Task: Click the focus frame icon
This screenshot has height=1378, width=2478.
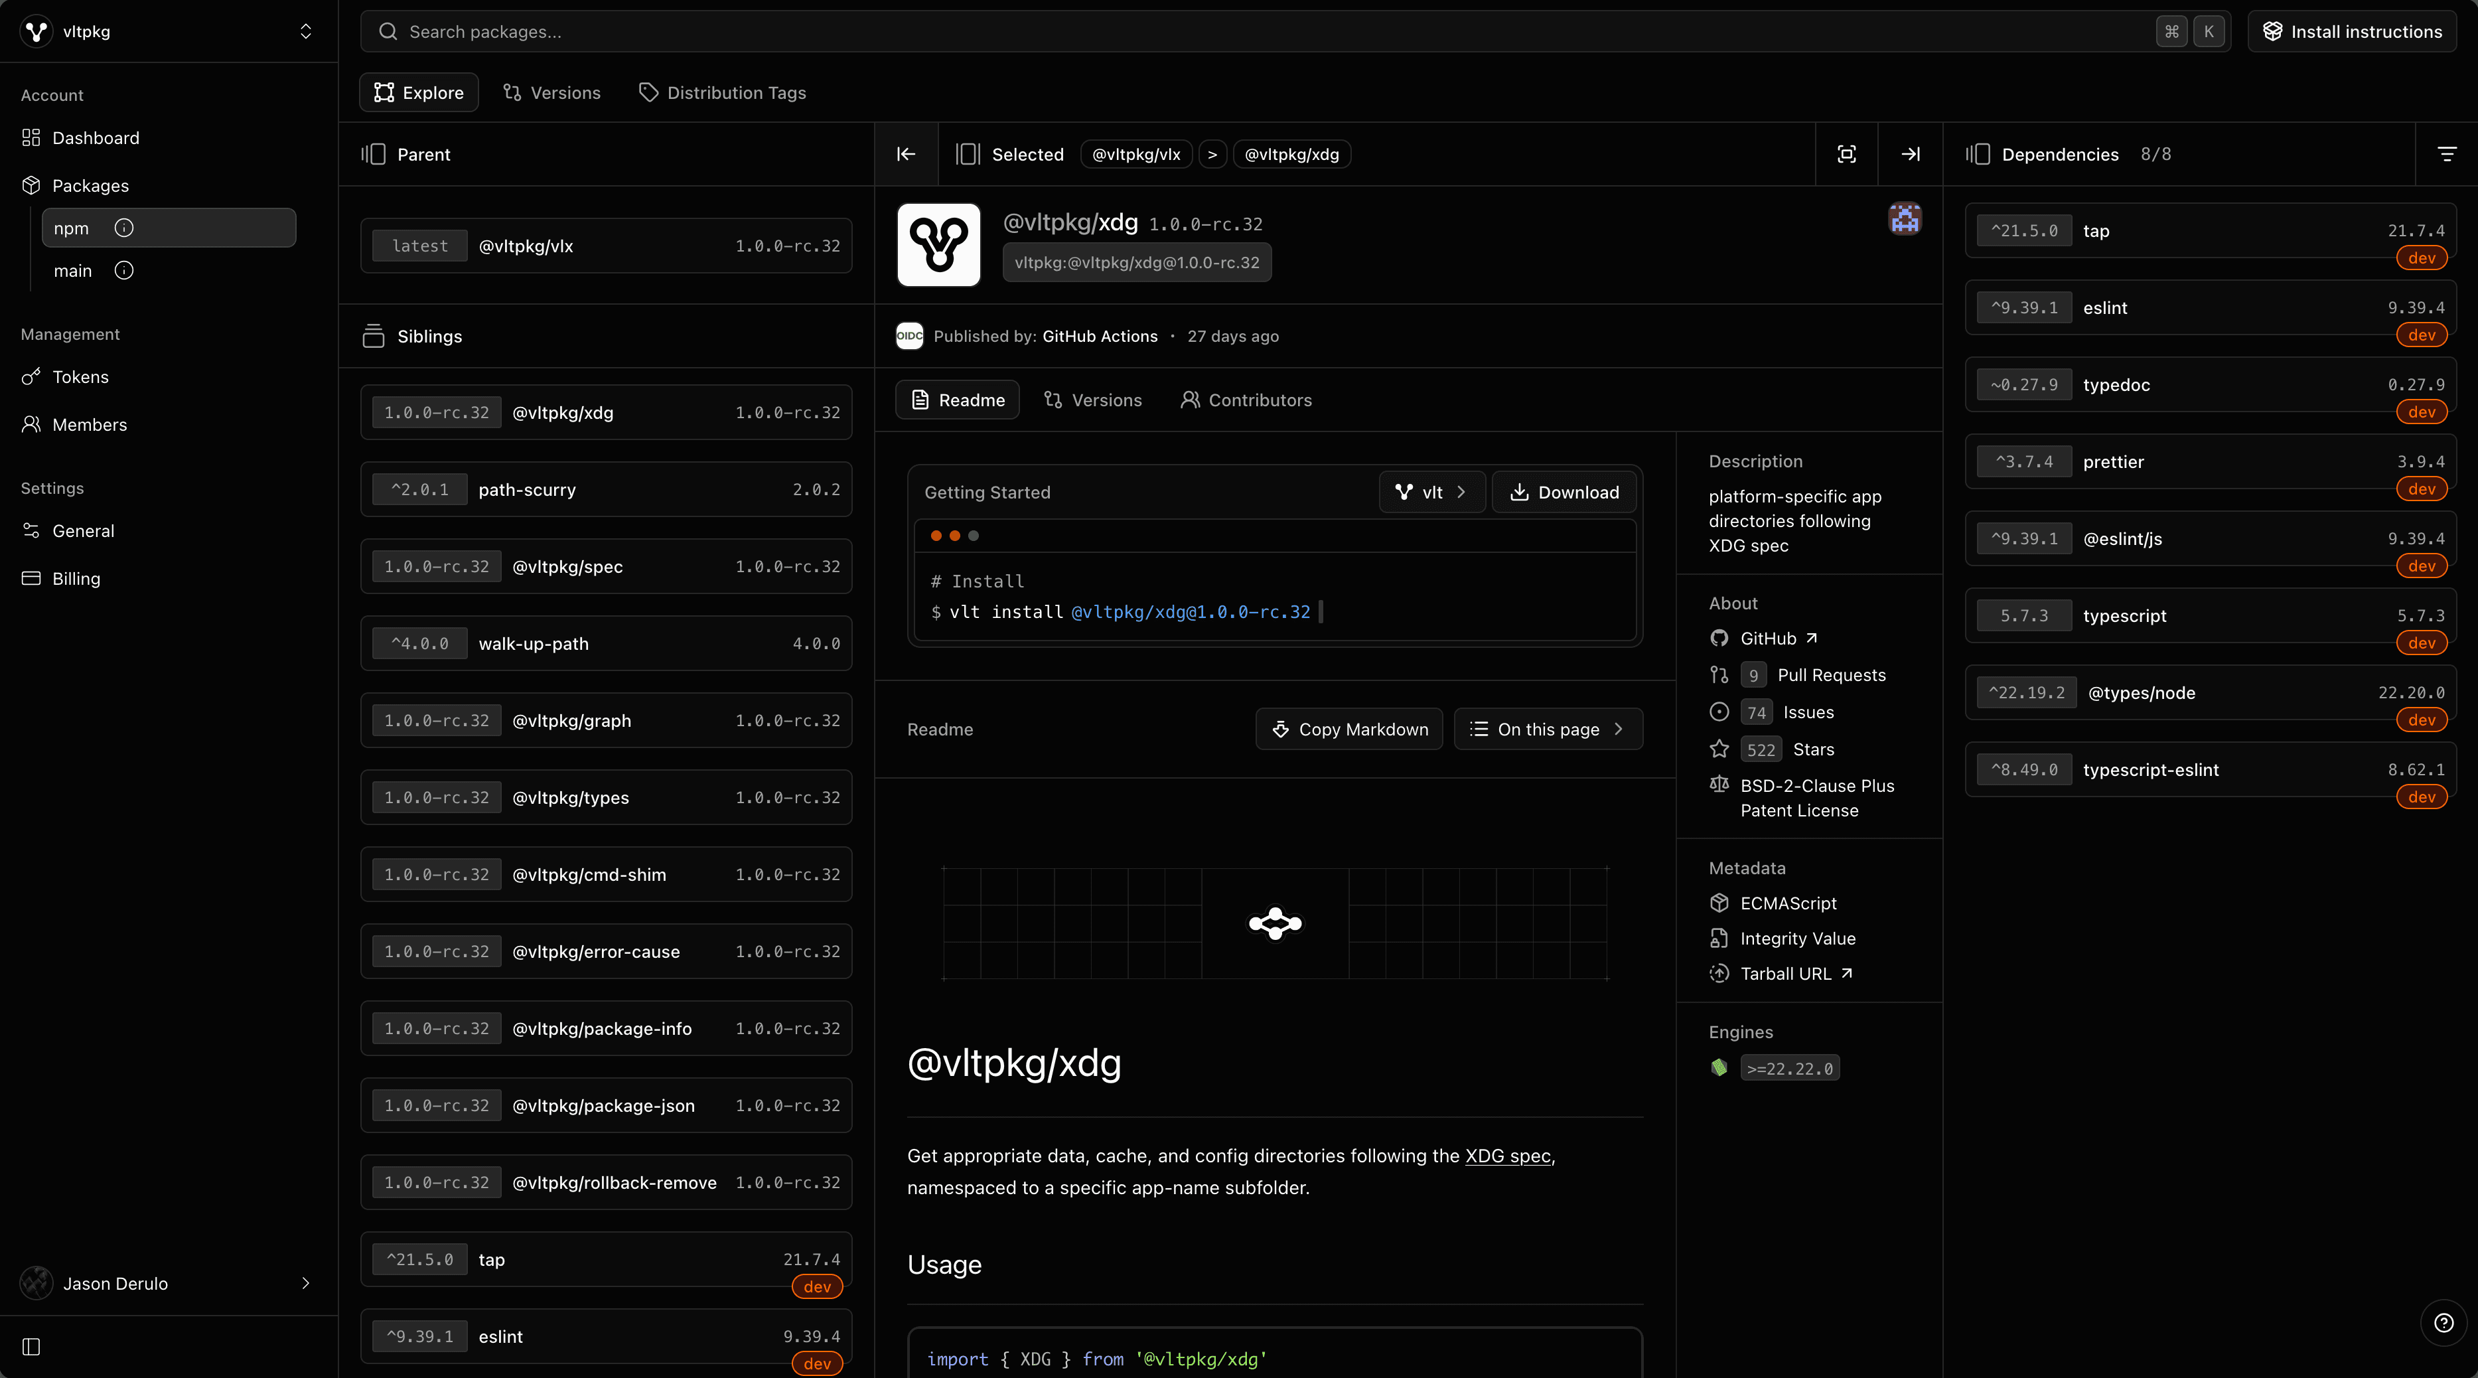Action: 1847,154
